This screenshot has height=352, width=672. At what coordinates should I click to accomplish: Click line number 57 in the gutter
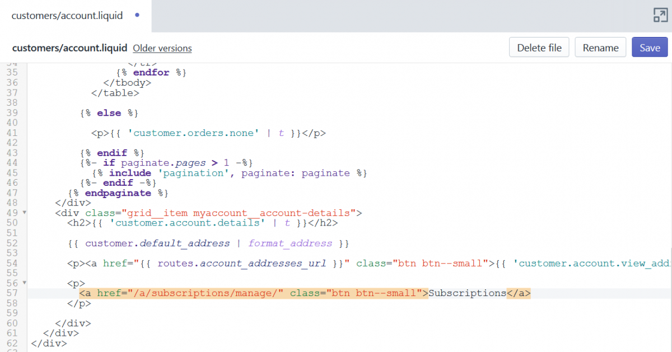click(x=12, y=293)
